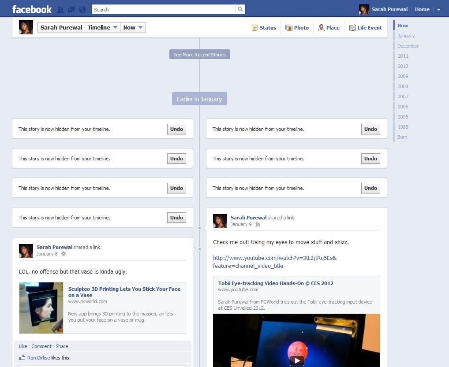
Task: Open the Timeline view dropdown
Action: (x=102, y=27)
